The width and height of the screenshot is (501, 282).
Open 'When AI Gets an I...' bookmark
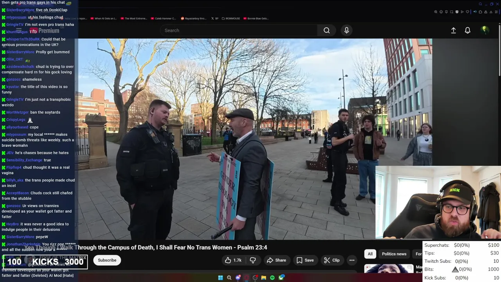point(103,18)
